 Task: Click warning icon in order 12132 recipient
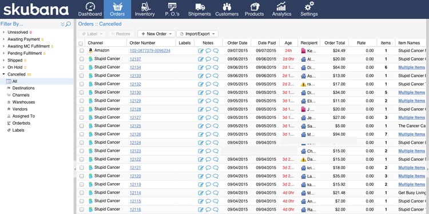[303, 84]
